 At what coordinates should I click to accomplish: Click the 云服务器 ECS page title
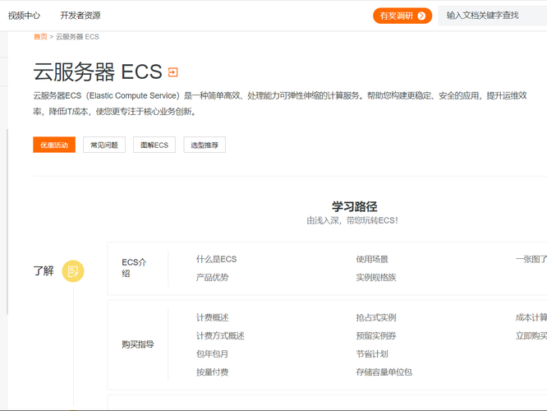[x=98, y=72]
